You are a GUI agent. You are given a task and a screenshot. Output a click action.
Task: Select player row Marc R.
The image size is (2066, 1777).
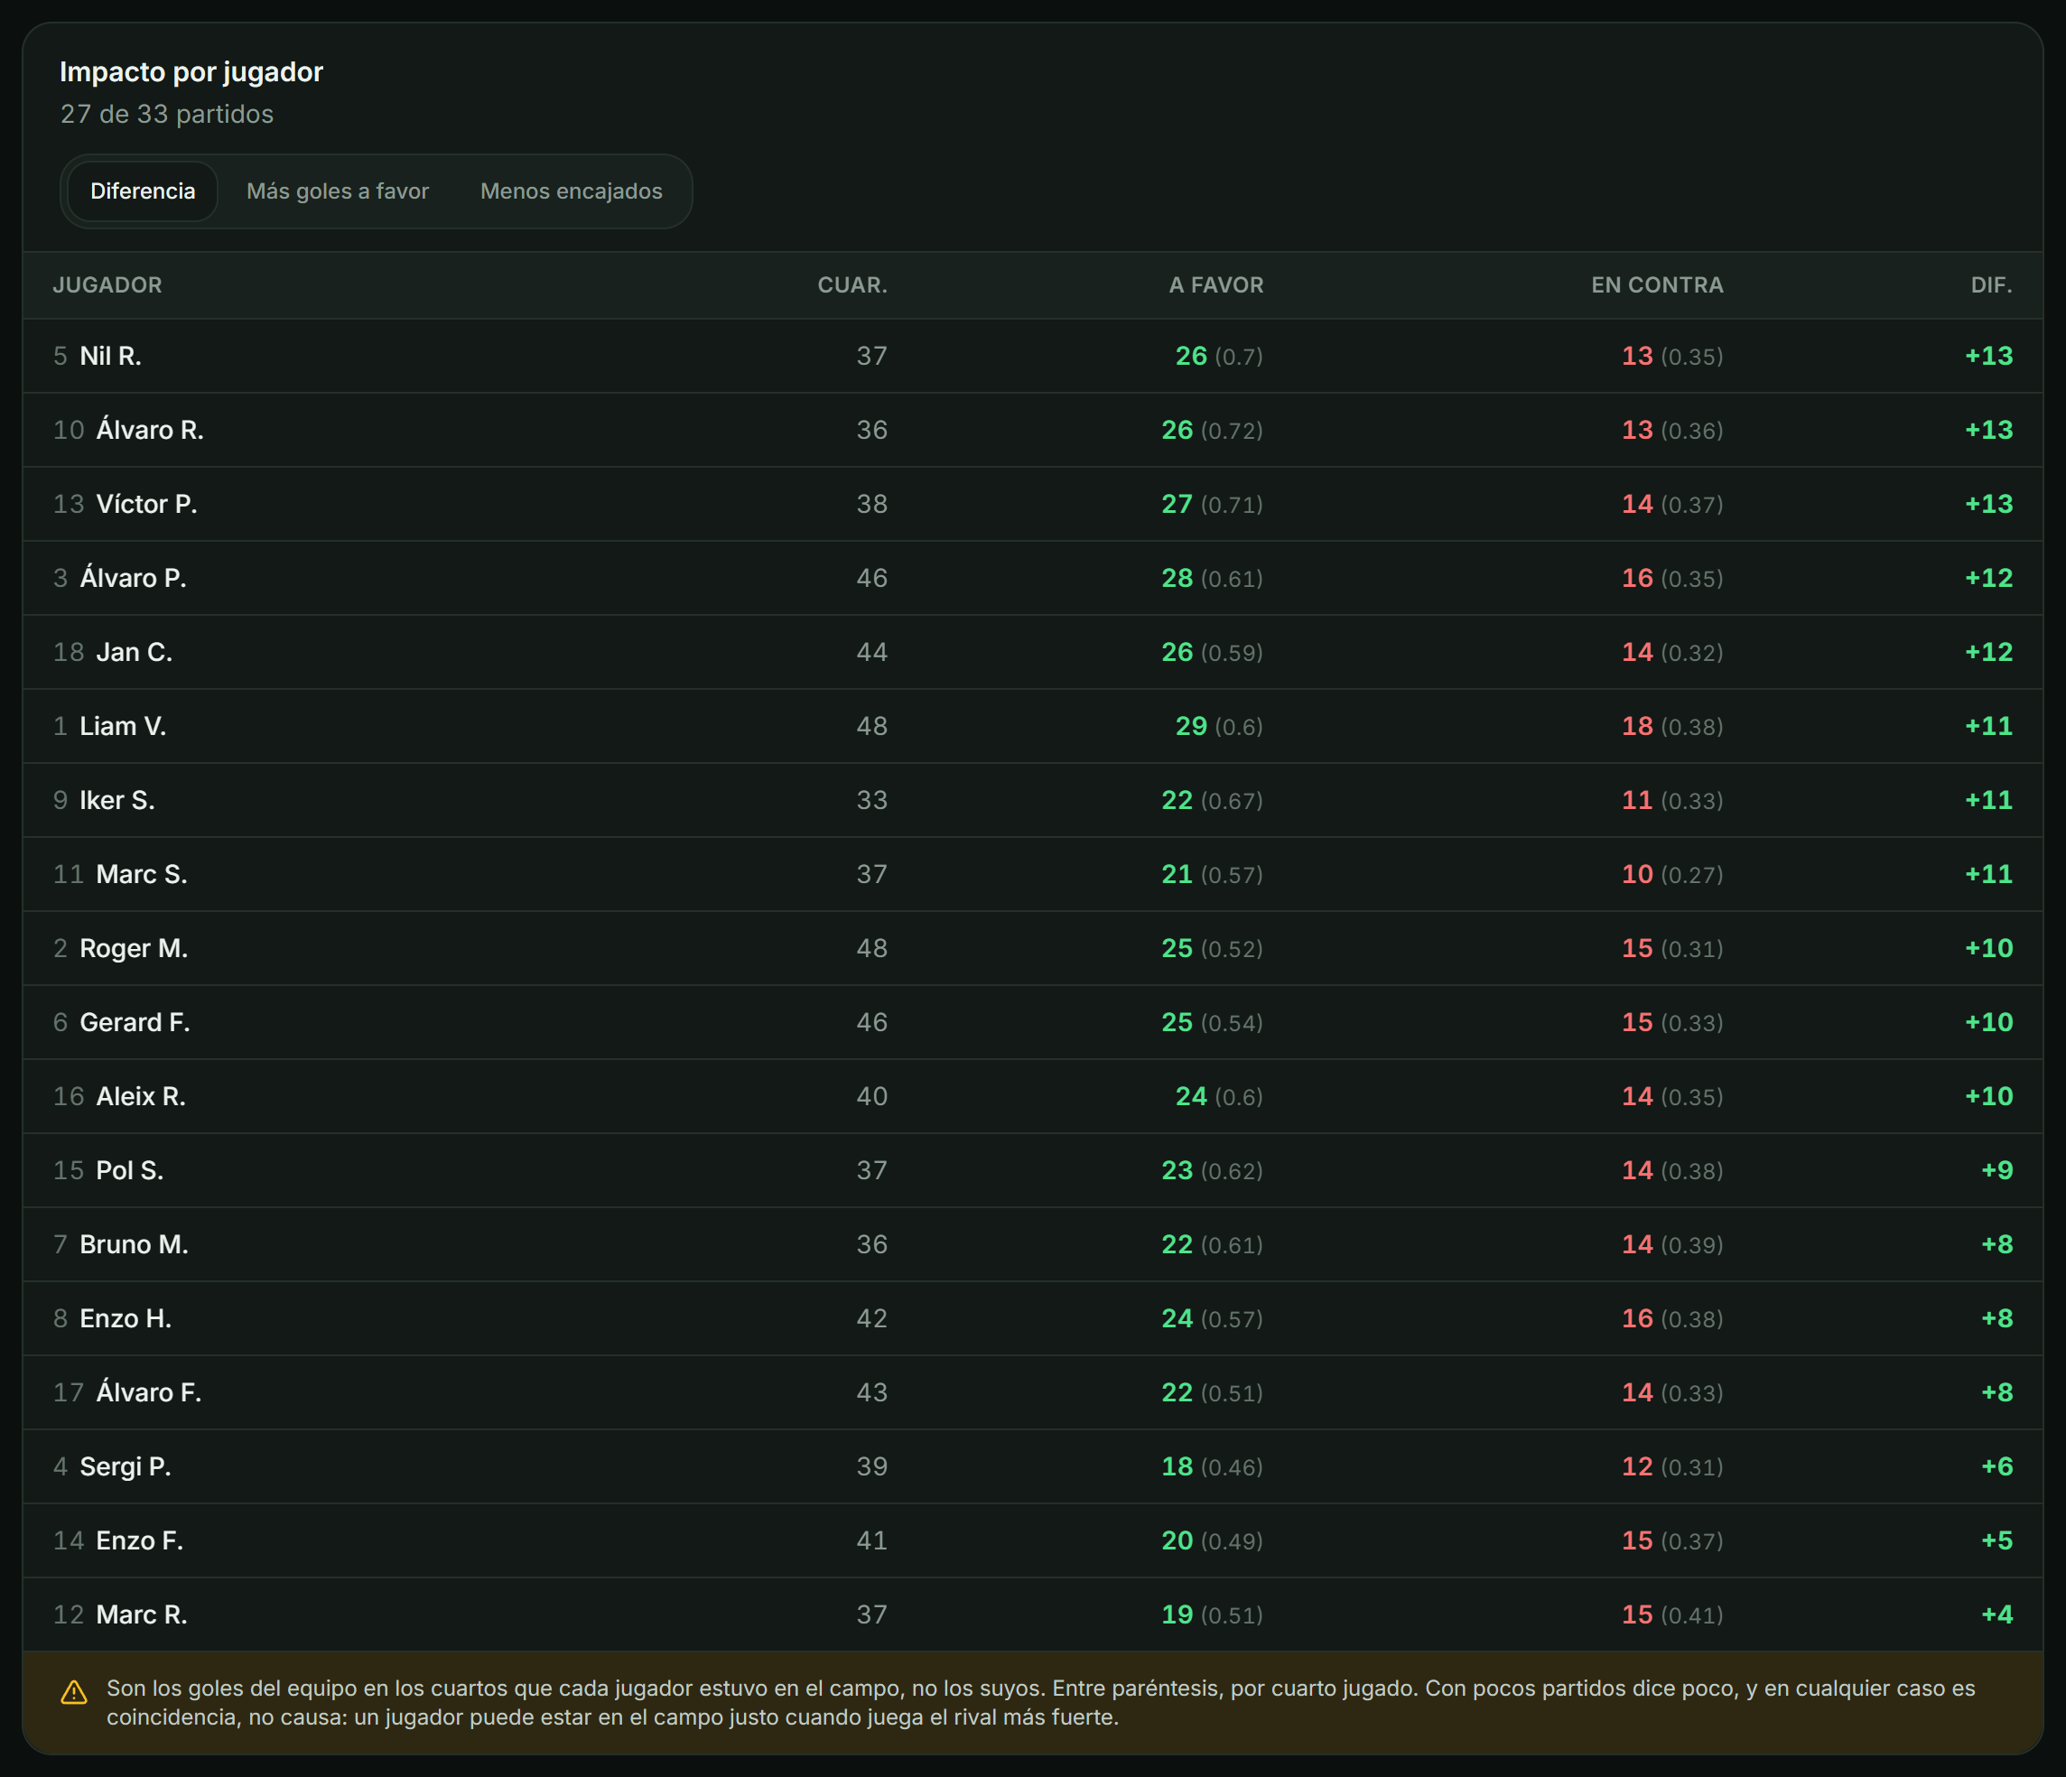(x=1033, y=1614)
